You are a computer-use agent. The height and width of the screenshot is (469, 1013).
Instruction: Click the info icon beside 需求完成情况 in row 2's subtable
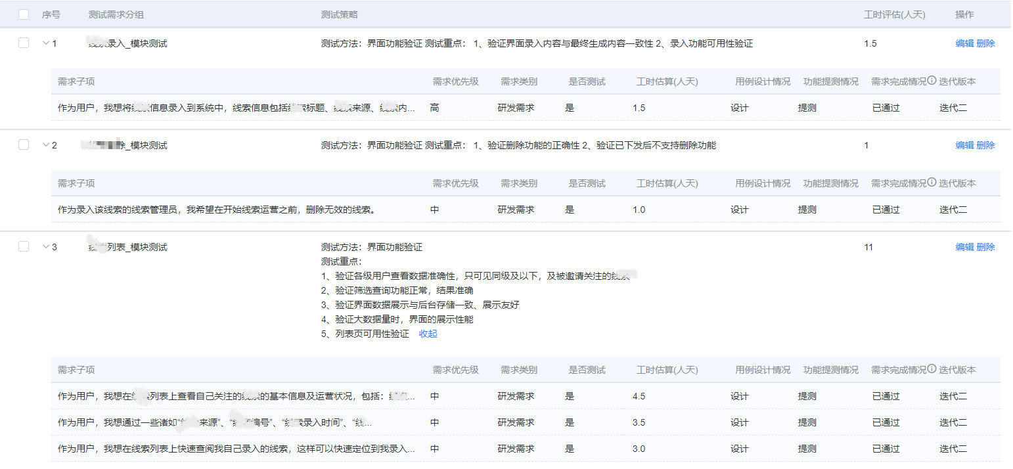(x=932, y=183)
